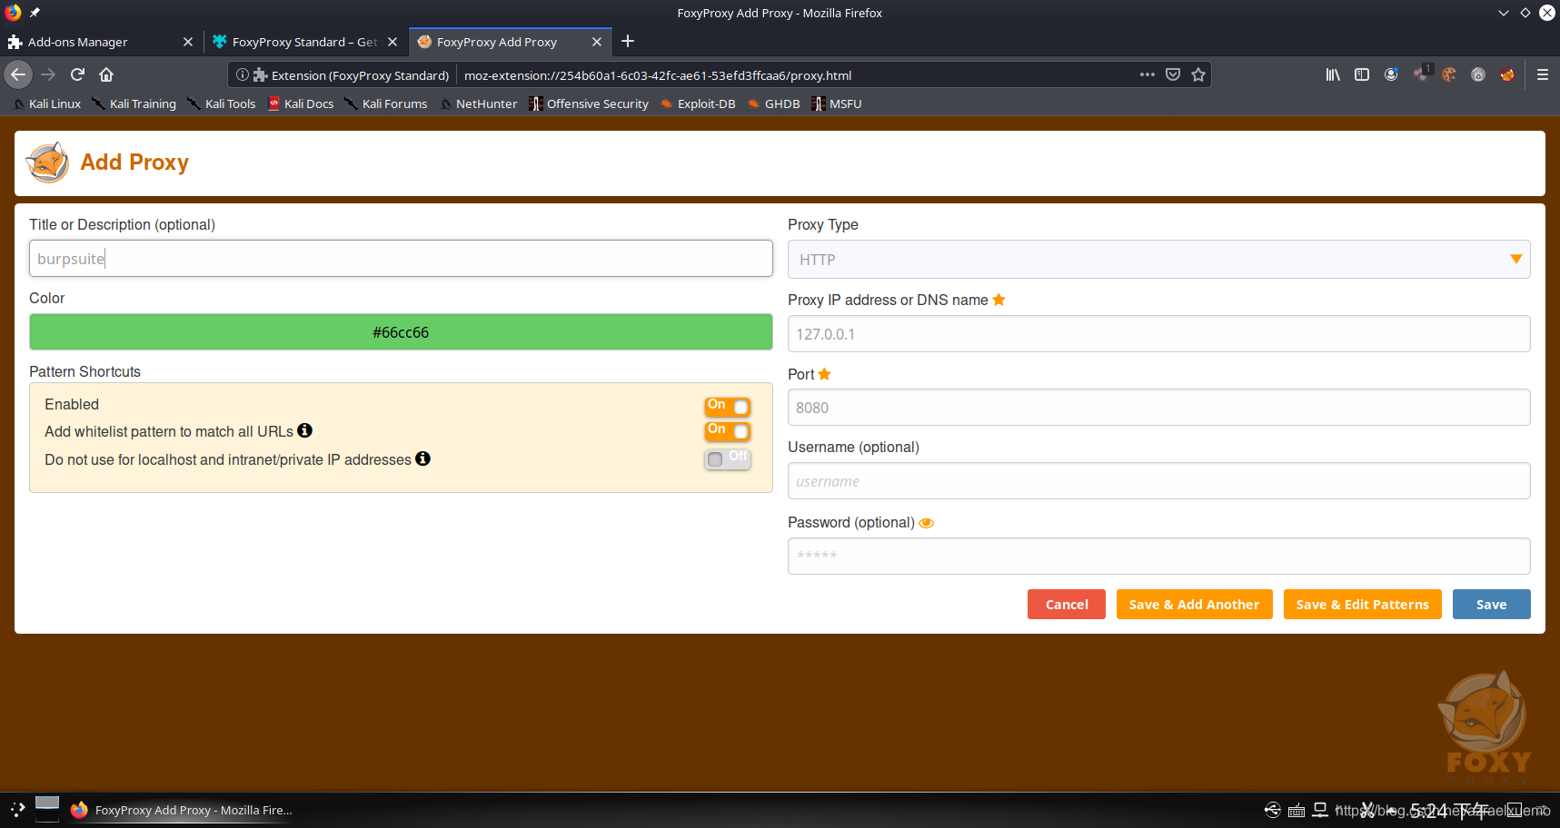Click the blue Save button

(1491, 605)
